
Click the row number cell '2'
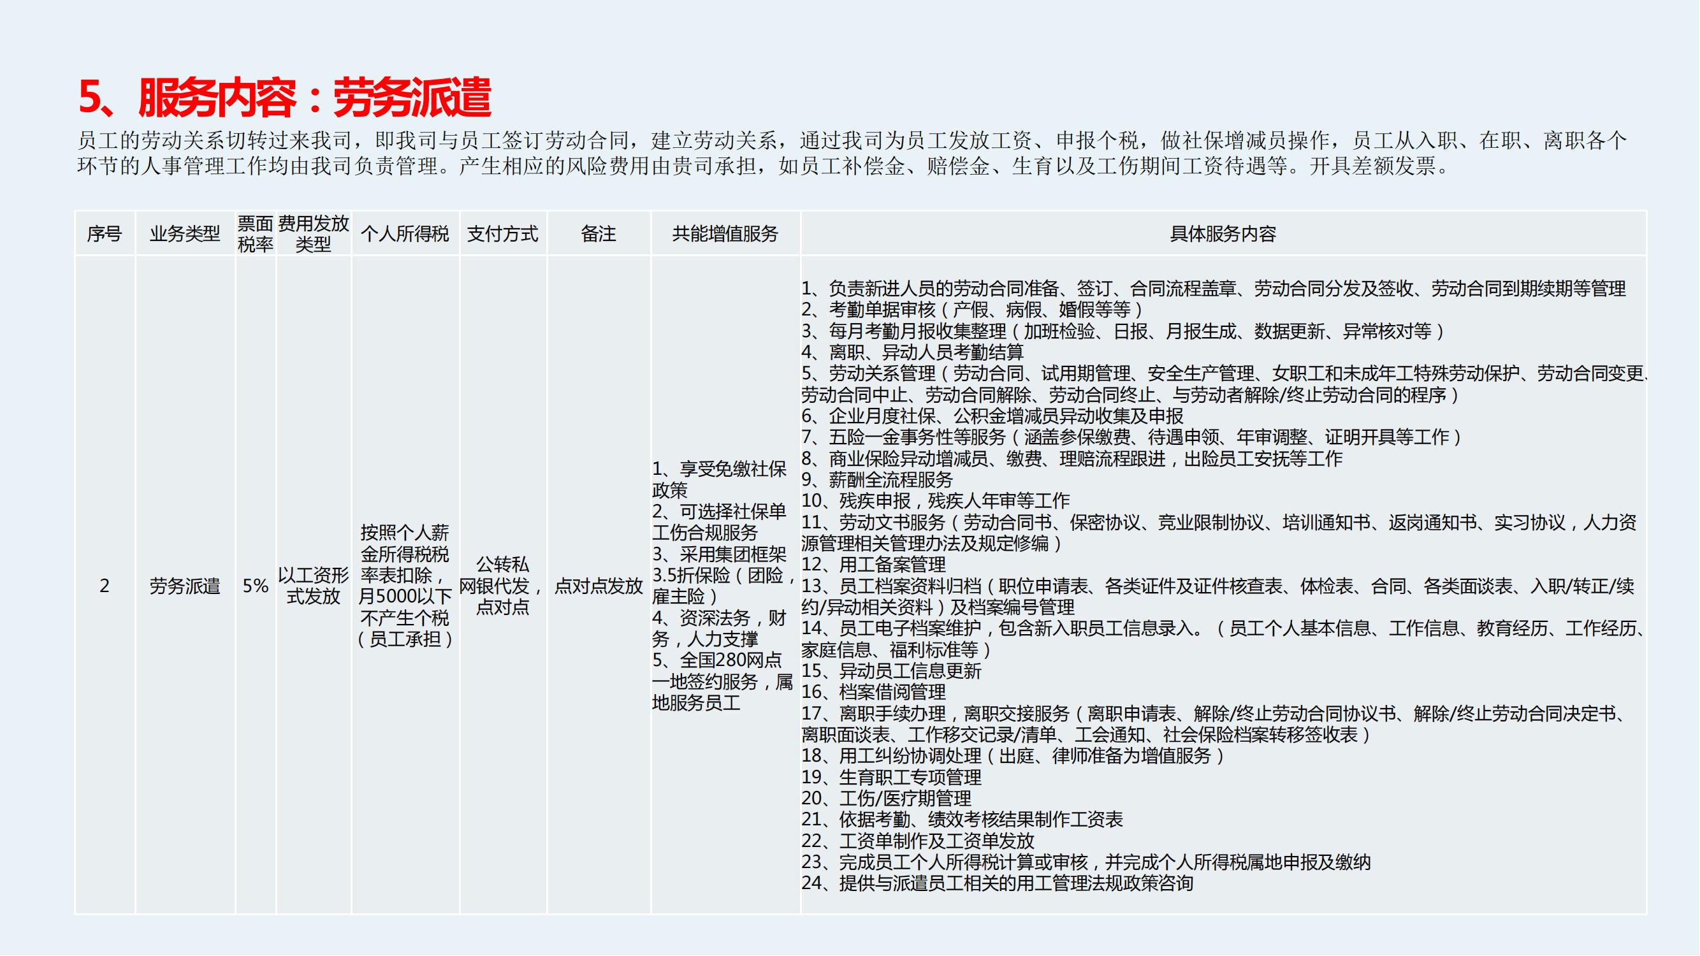pos(105,585)
